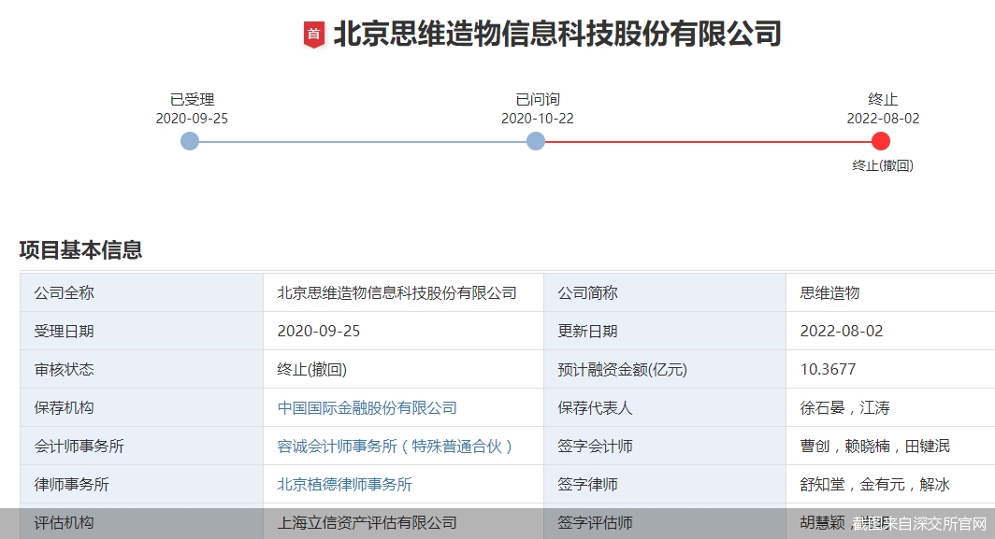Select the 已受理 timeline node dot

click(190, 141)
